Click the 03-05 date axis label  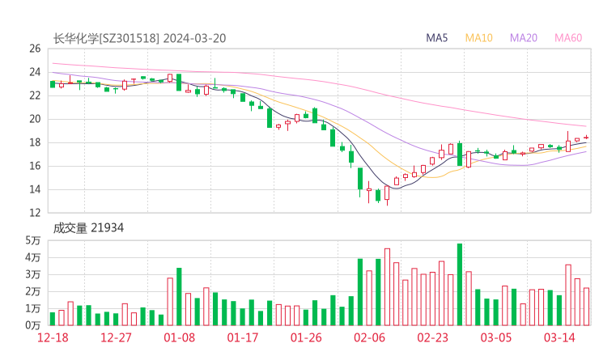coord(496,337)
